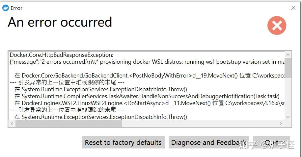Click the log's vertical scrollbar down arrow
302x157 pixels.
coord(288,117)
